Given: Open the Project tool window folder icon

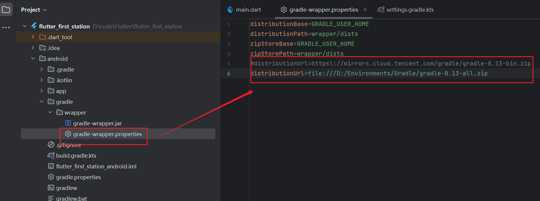Looking at the screenshot, I should pyautogui.click(x=6, y=10).
